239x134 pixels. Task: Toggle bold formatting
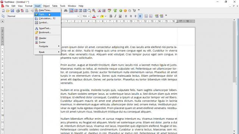(111, 16)
